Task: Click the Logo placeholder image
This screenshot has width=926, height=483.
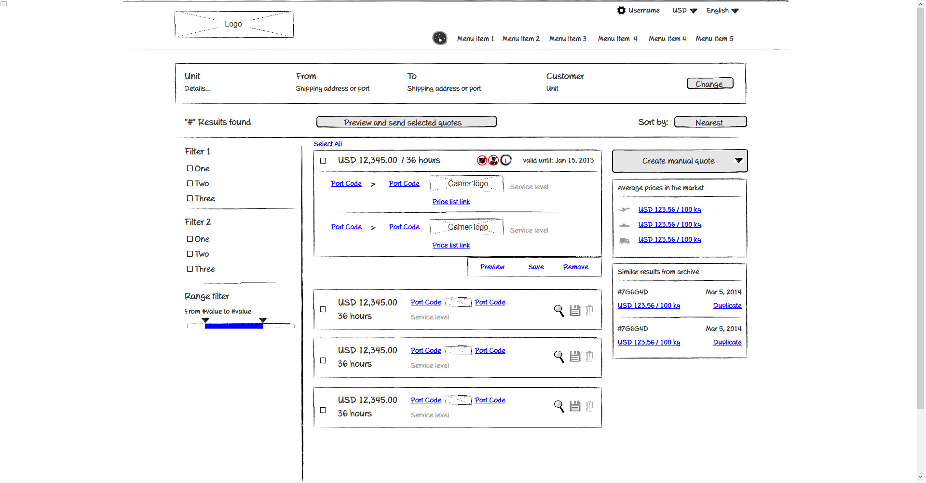Action: click(234, 24)
